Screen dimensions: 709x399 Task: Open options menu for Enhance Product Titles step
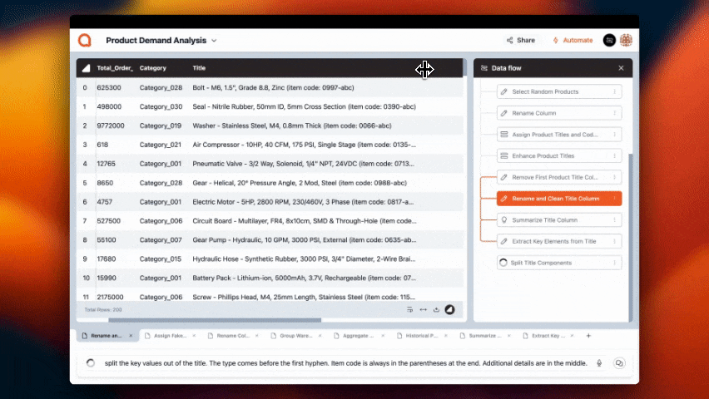(x=614, y=155)
